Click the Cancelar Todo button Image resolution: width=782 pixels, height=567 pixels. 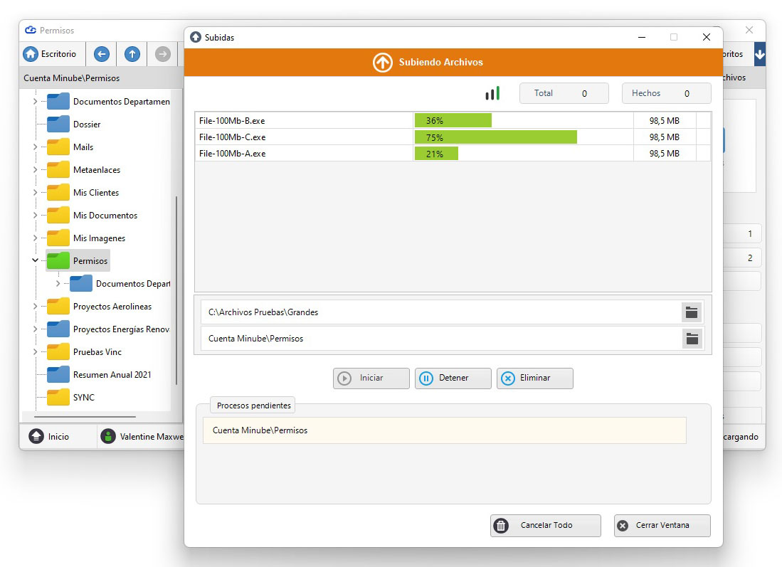[x=546, y=526]
